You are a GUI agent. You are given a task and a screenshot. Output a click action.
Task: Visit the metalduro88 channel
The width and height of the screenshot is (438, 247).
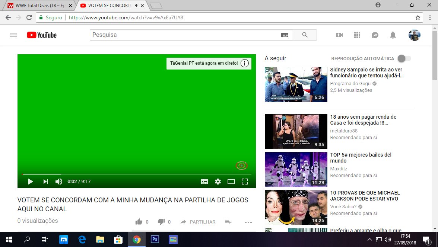click(x=343, y=131)
